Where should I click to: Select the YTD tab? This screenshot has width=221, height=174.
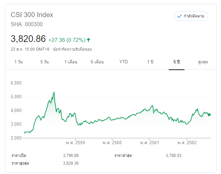[124, 62]
